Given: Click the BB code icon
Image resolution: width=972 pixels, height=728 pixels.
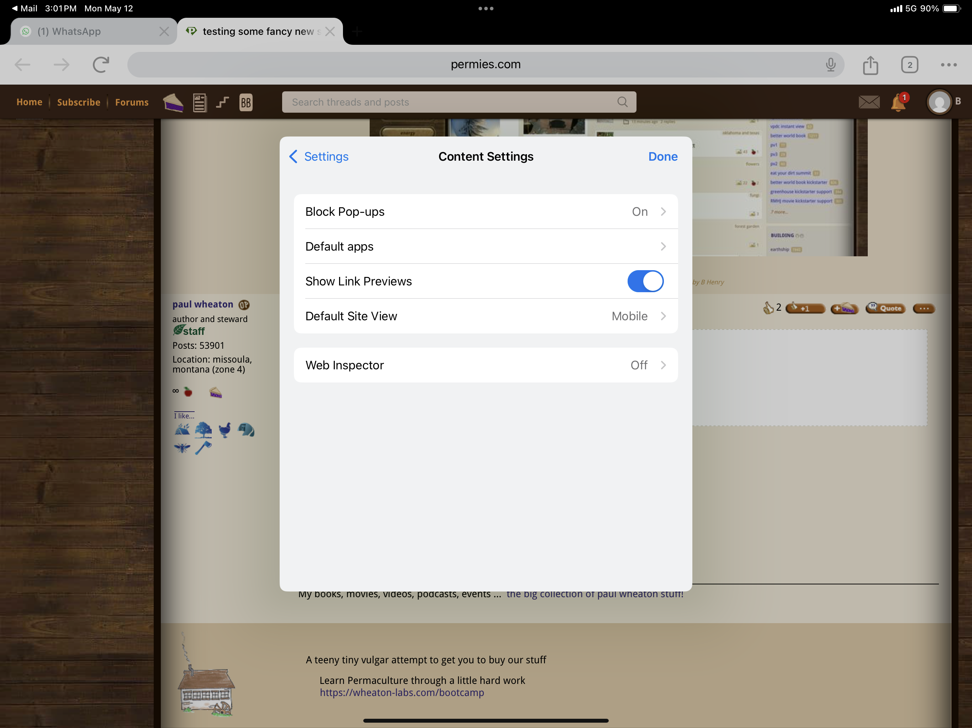Looking at the screenshot, I should 245,103.
